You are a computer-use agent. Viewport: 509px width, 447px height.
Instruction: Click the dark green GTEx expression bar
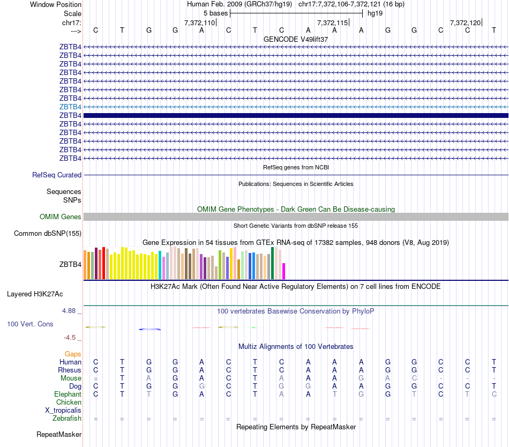pos(273,263)
